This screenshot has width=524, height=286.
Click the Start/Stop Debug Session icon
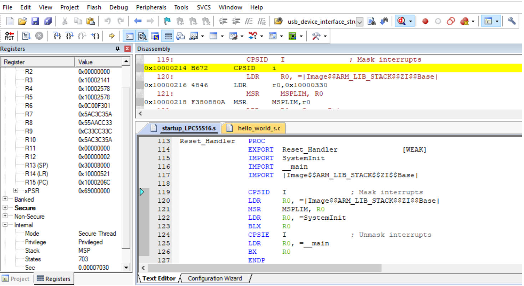point(402,21)
